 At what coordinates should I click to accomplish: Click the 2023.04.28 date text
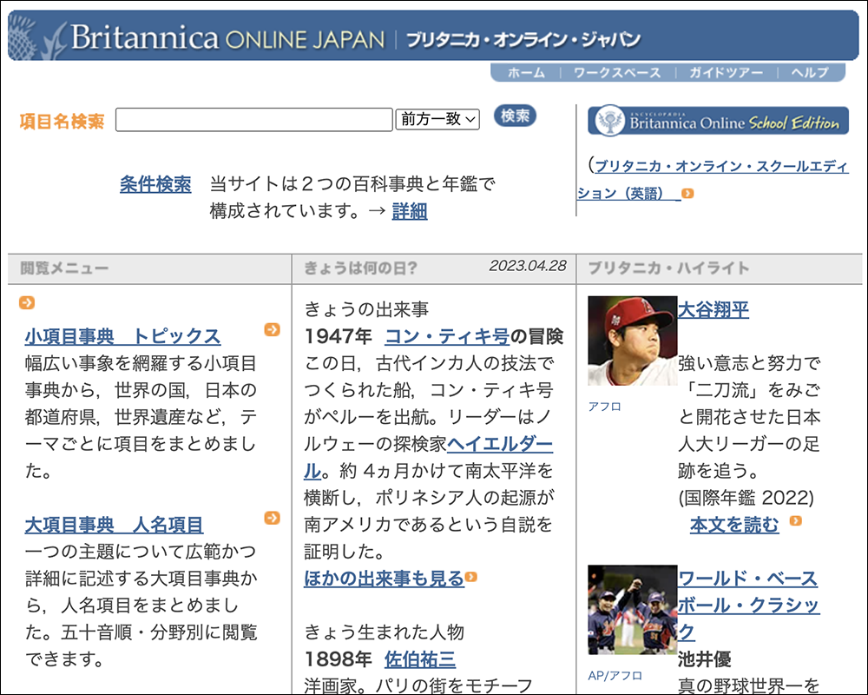[x=528, y=266]
